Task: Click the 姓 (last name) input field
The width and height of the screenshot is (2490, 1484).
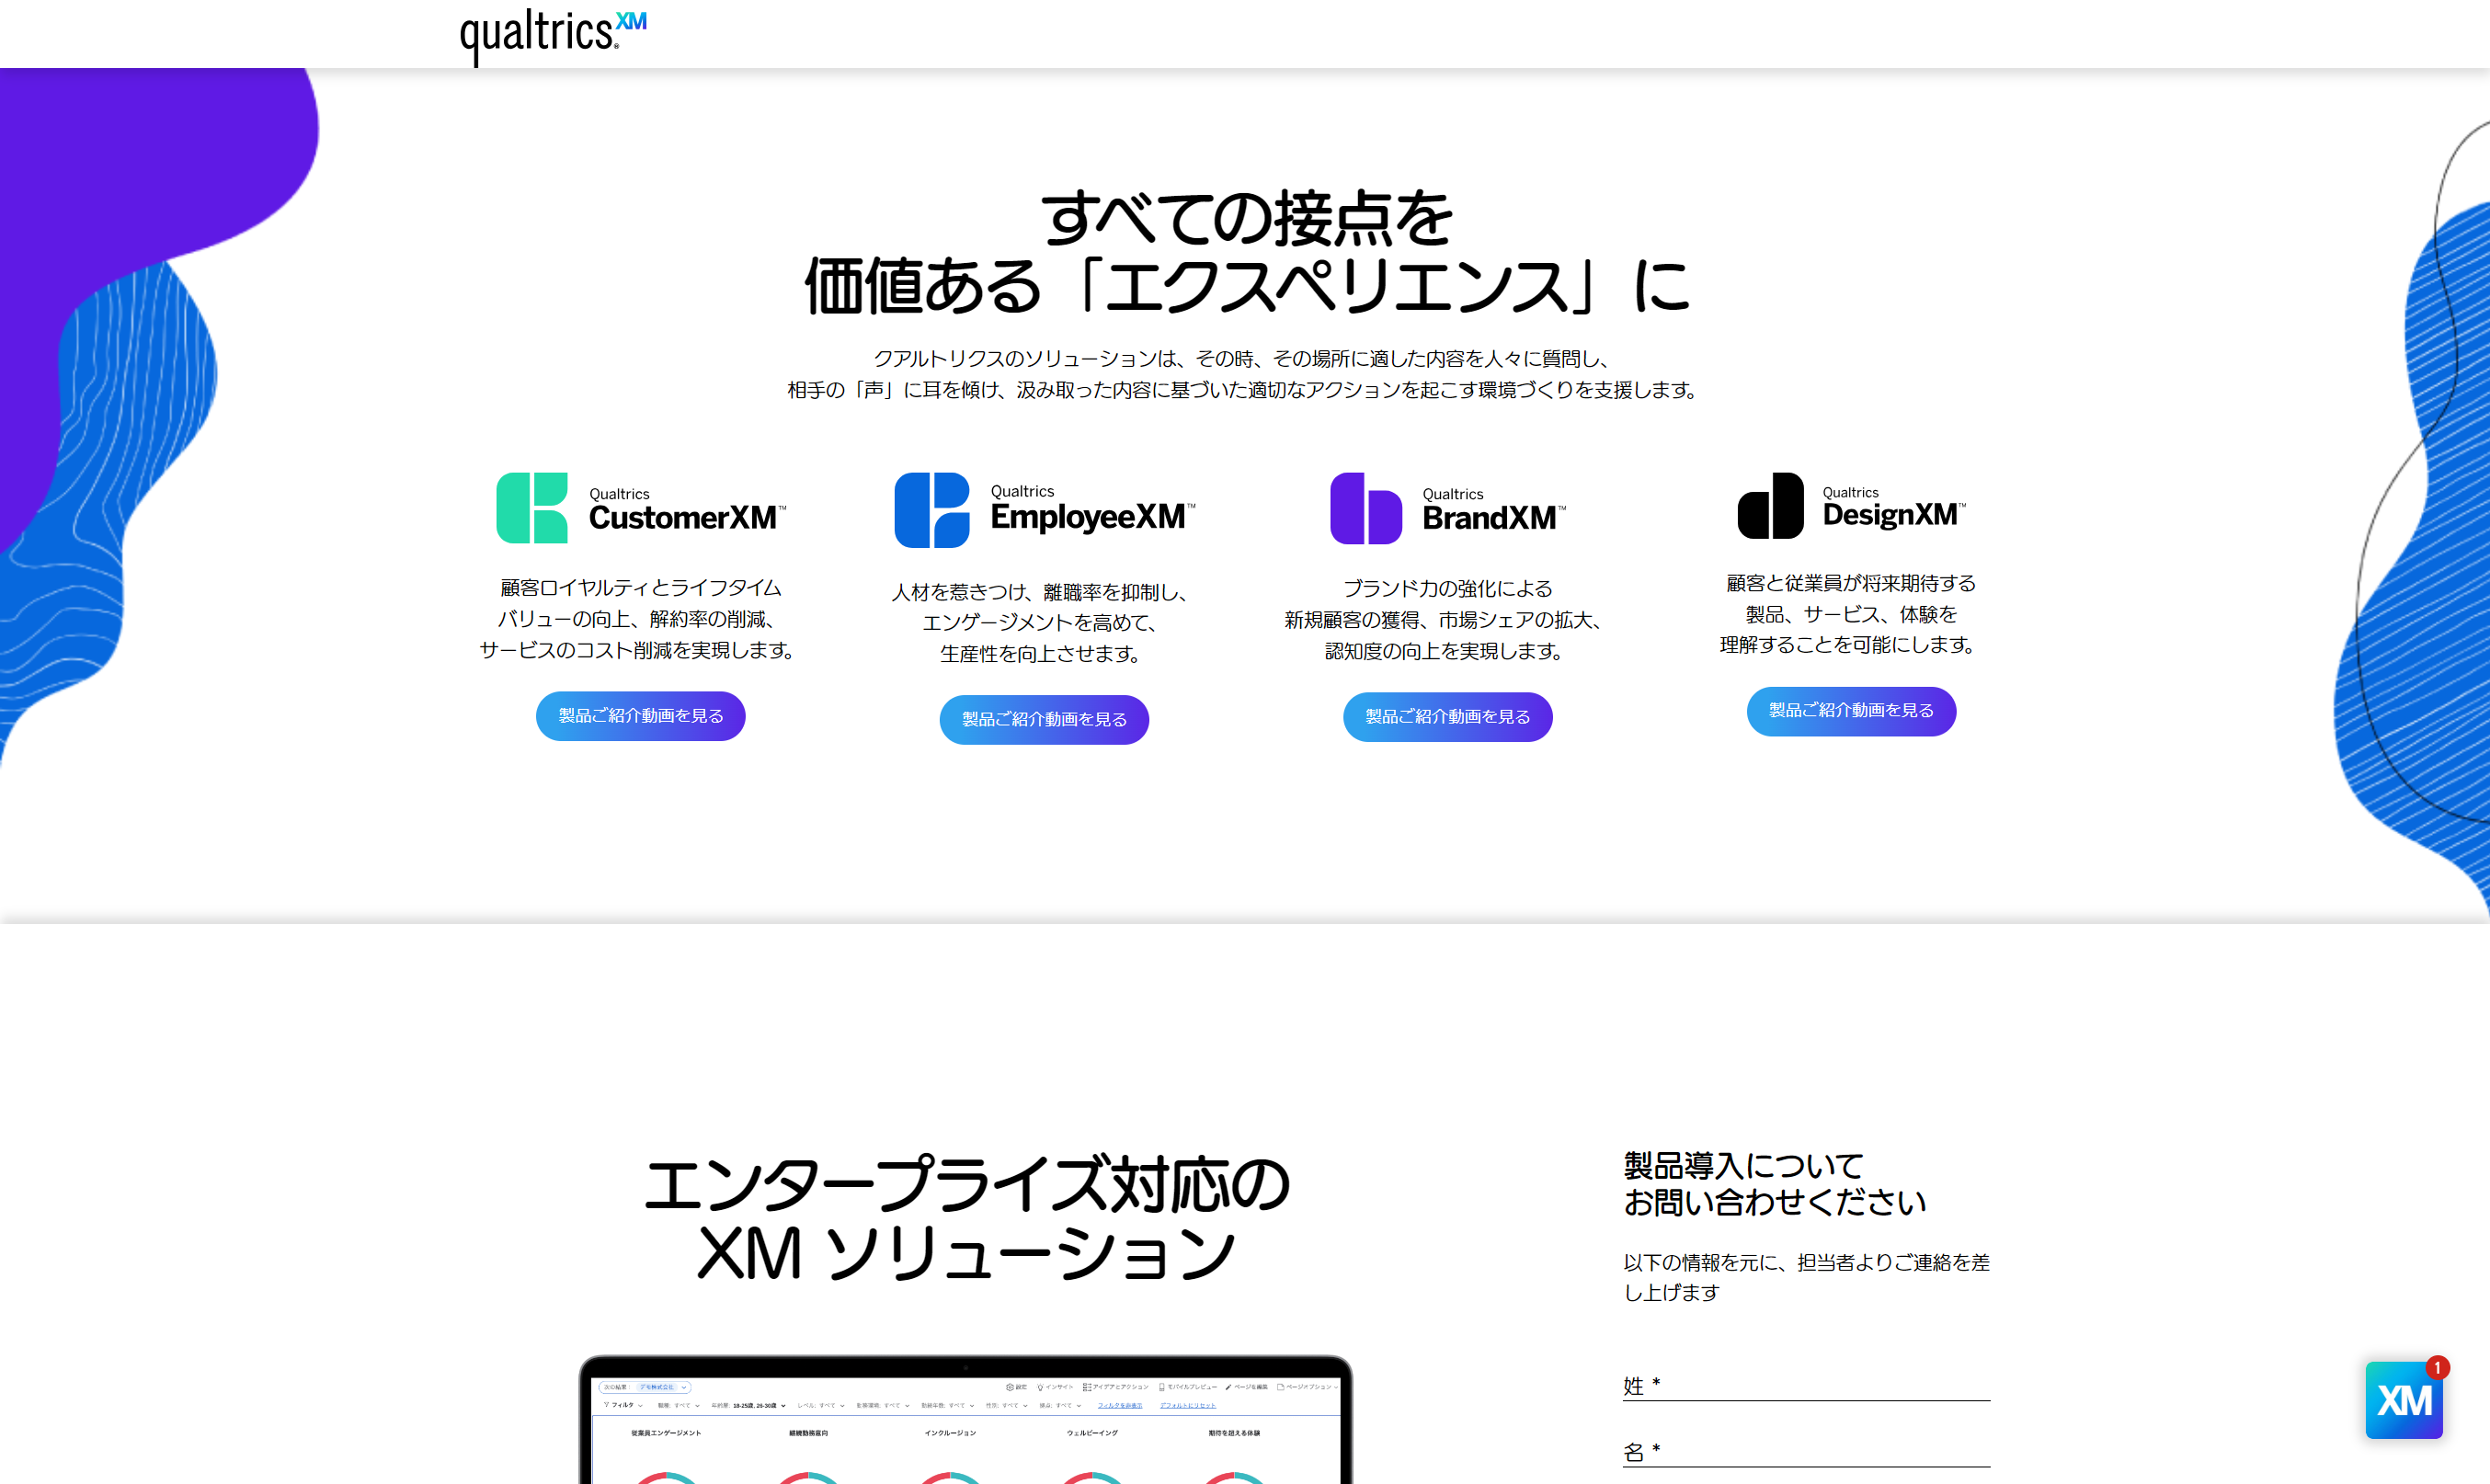Action: coord(1806,1385)
